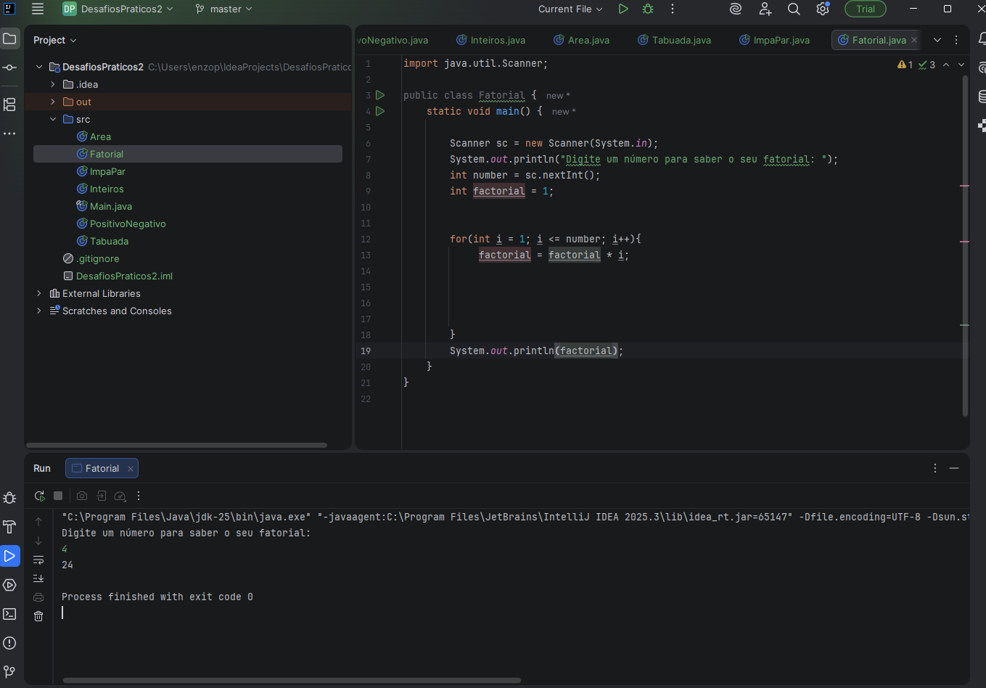
Task: Click the Trial license button
Action: [x=865, y=9]
